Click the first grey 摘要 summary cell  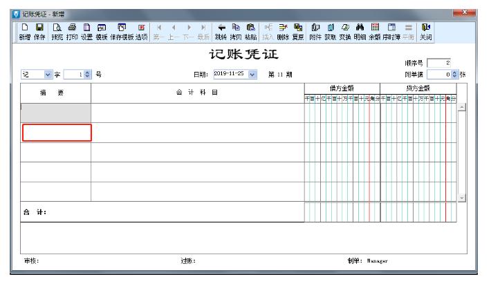click(56, 113)
